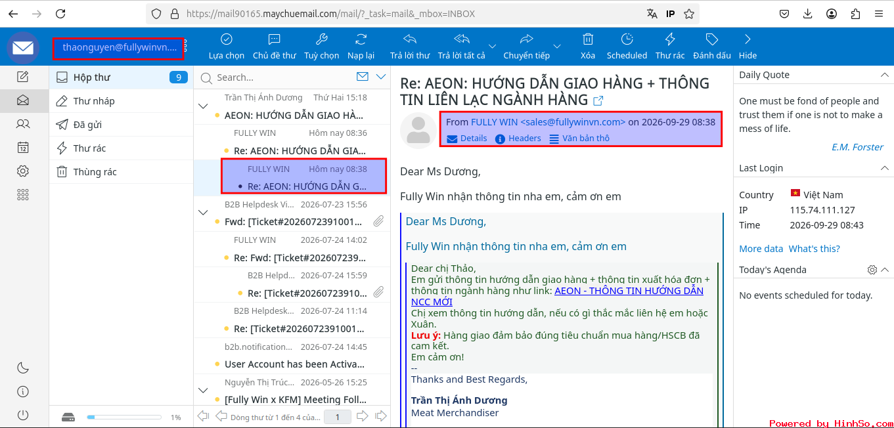
Task: Open the Thư nháp drafts folder
Action: pos(122,101)
